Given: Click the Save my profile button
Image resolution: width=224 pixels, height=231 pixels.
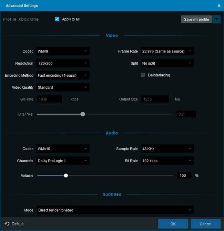Looking at the screenshot, I should pyautogui.click(x=196, y=19).
